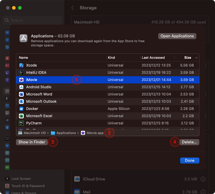This screenshot has width=215, height=194.
Task: Click the Docker whale icon
Action: 21,109
